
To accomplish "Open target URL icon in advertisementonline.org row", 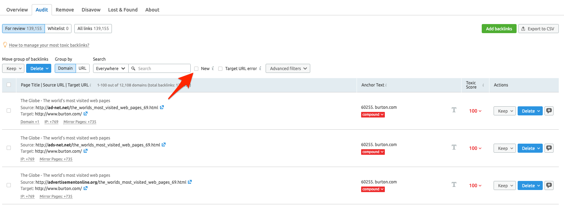I will click(x=85, y=188).
